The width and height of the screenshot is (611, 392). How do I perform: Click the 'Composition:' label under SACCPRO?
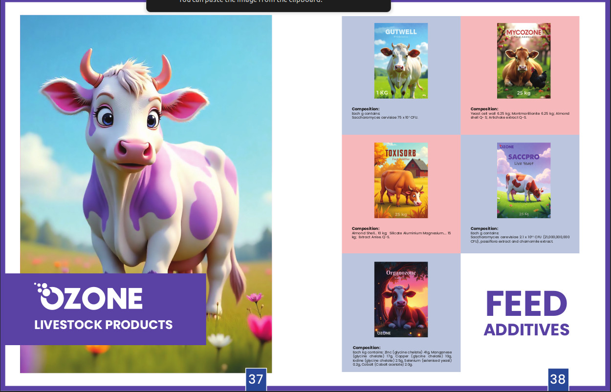click(484, 228)
